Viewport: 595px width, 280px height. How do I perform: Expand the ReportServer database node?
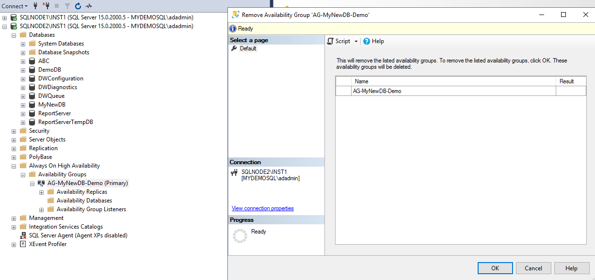pos(23,113)
